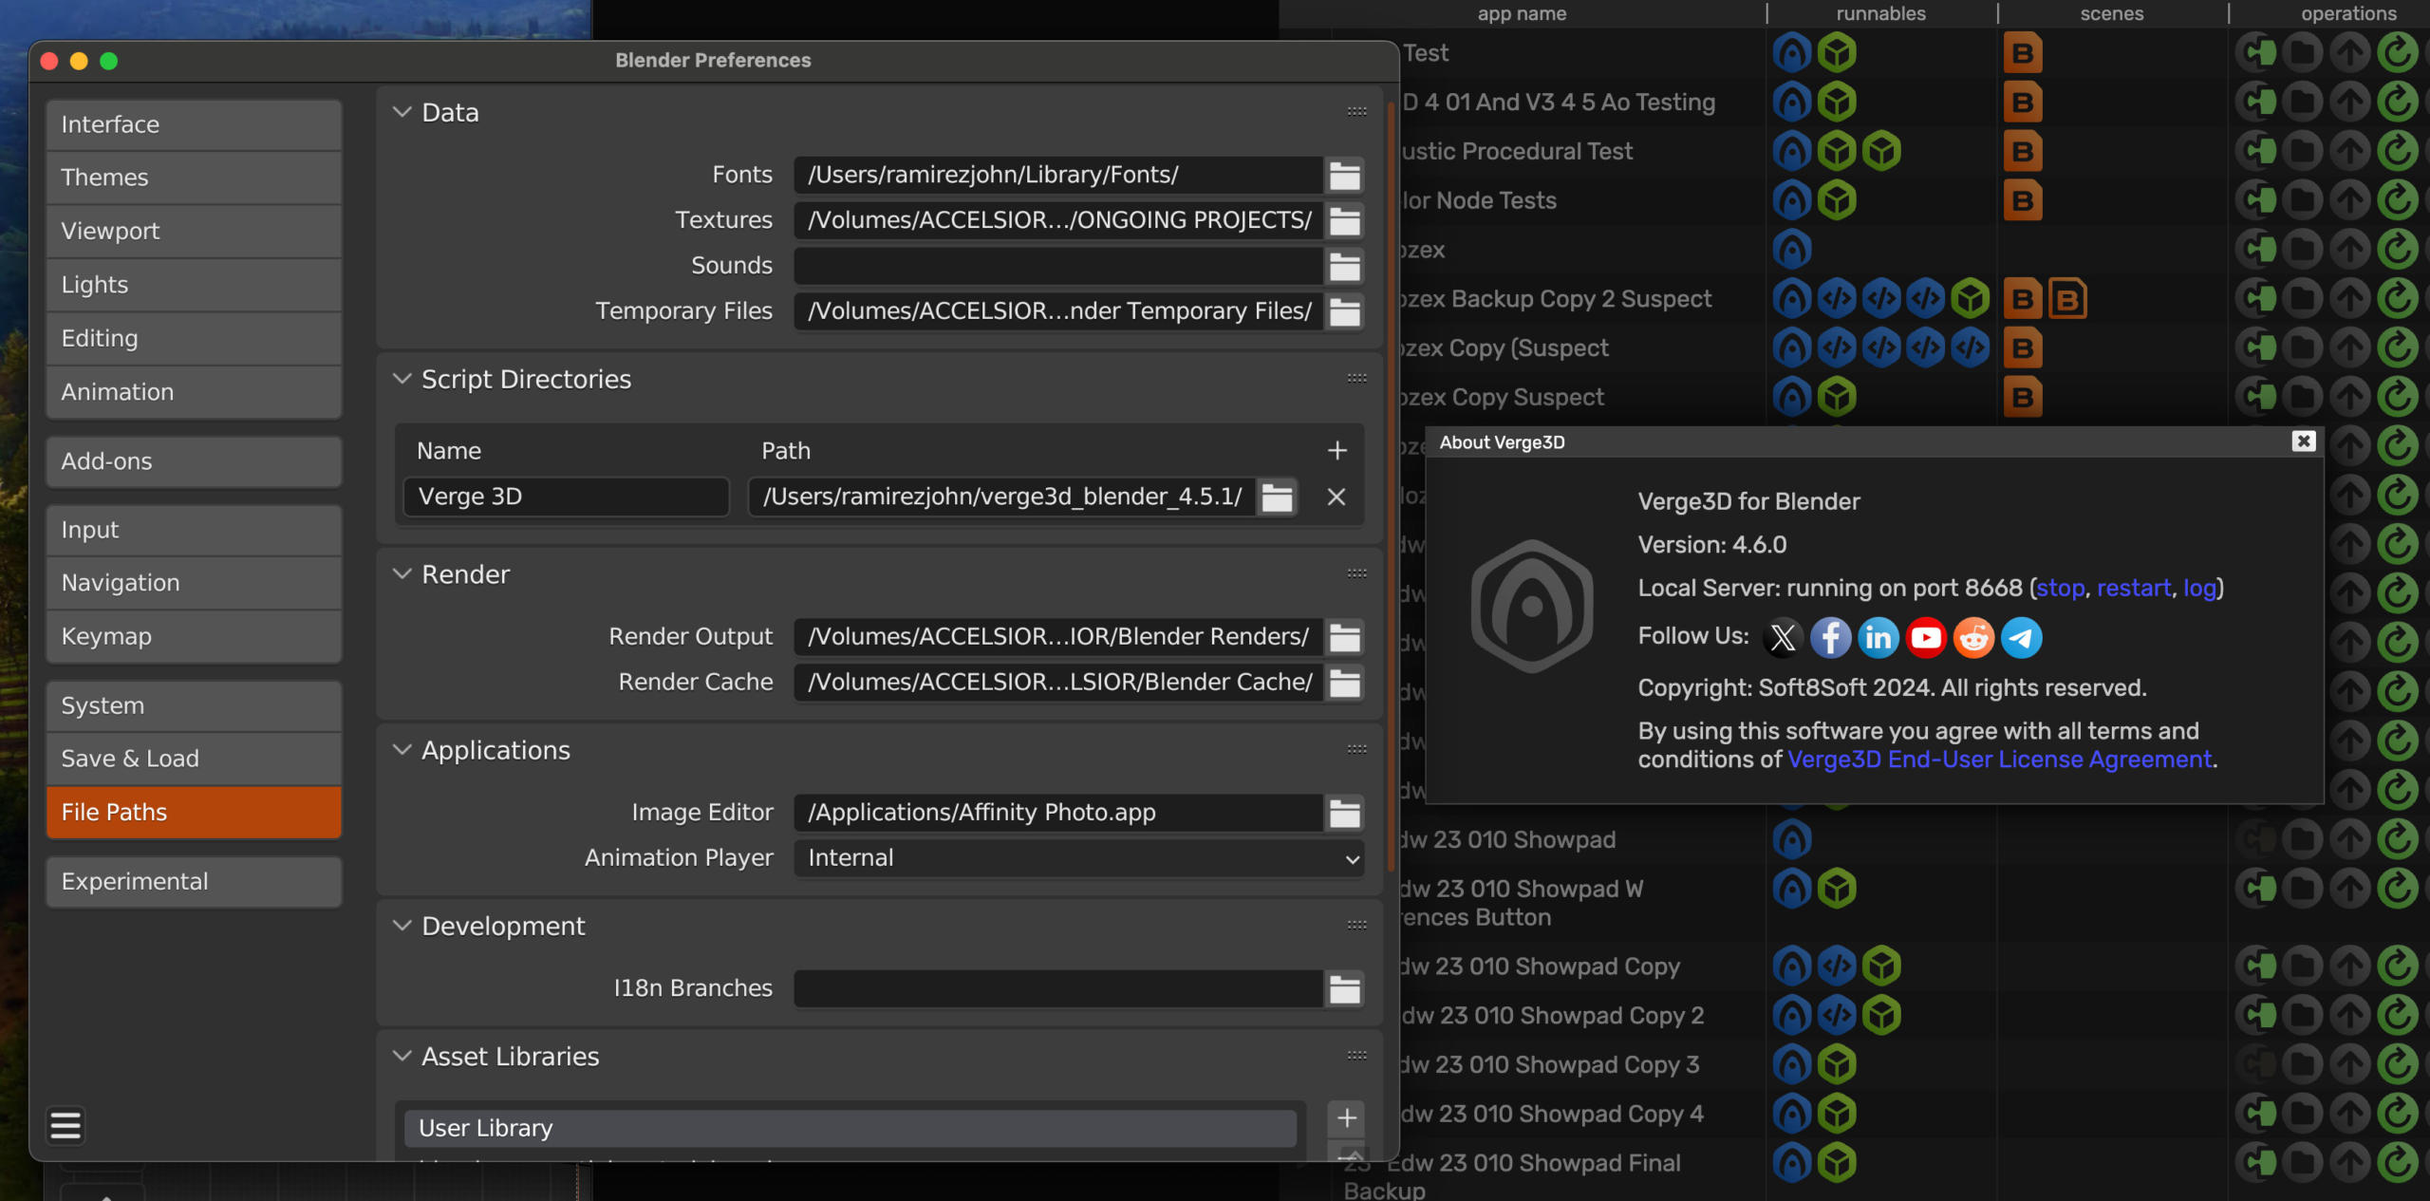This screenshot has width=2430, height=1201.
Task: Open Verge3D End-User License Agreement link
Action: [1999, 760]
